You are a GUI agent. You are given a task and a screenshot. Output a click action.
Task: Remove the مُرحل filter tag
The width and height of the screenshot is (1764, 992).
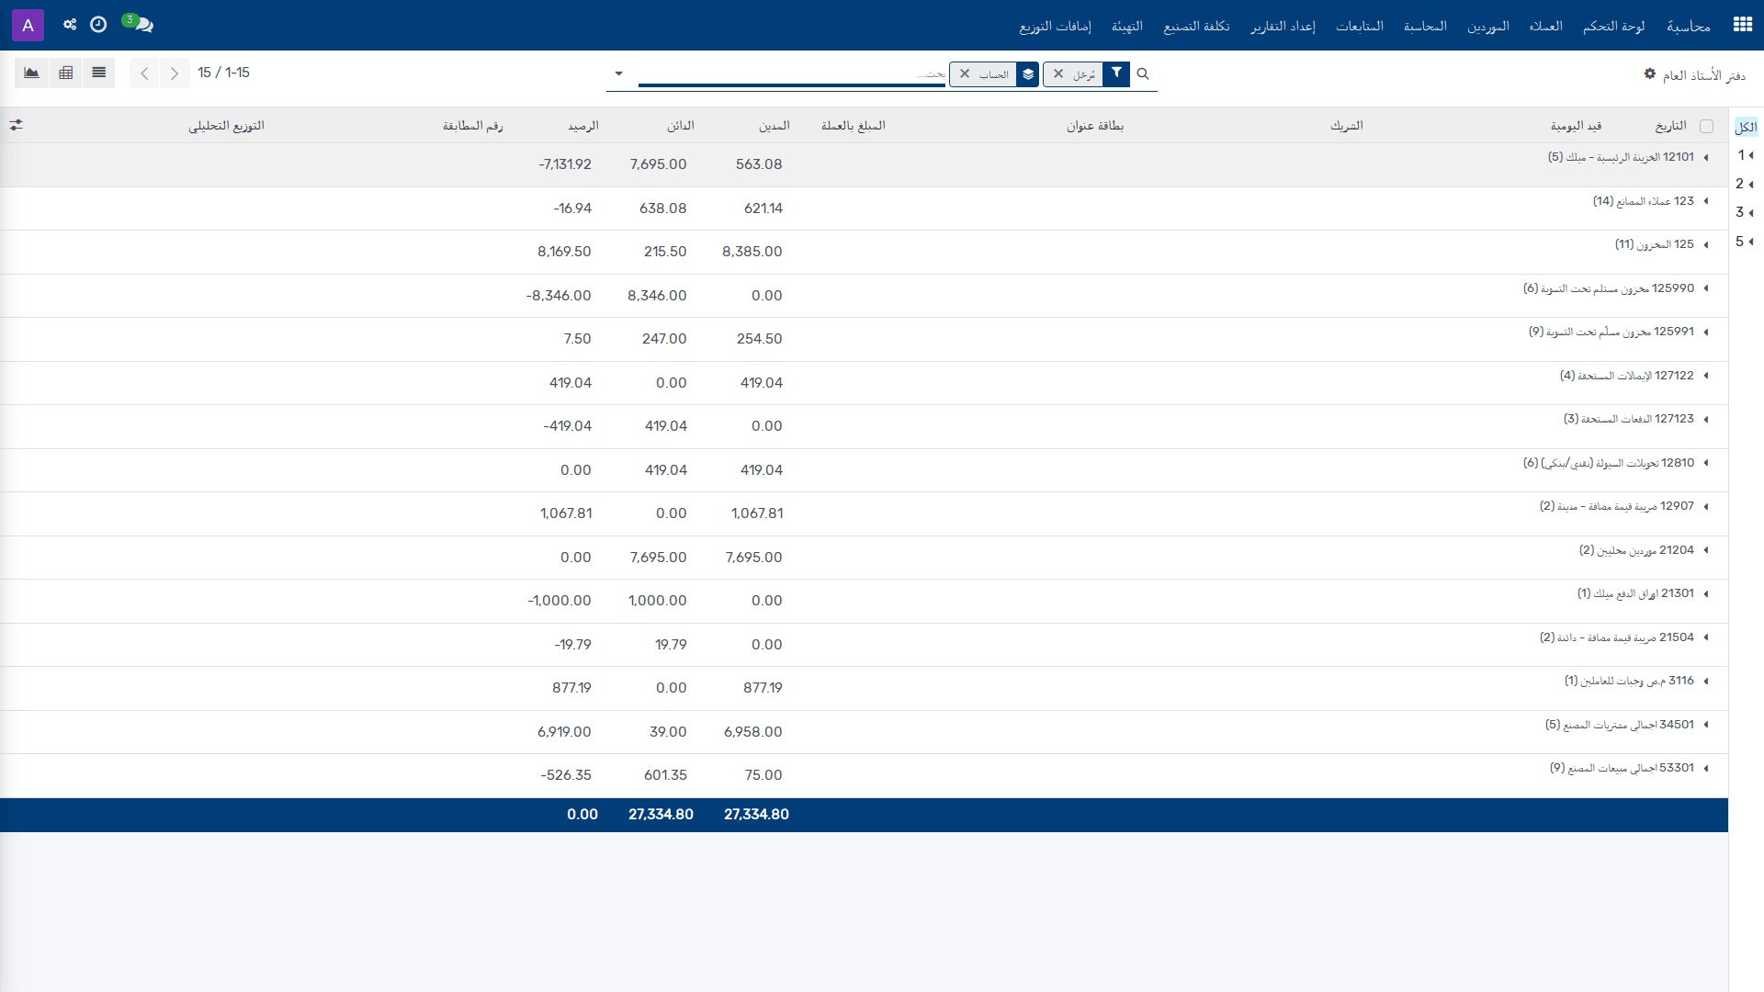(x=1058, y=74)
